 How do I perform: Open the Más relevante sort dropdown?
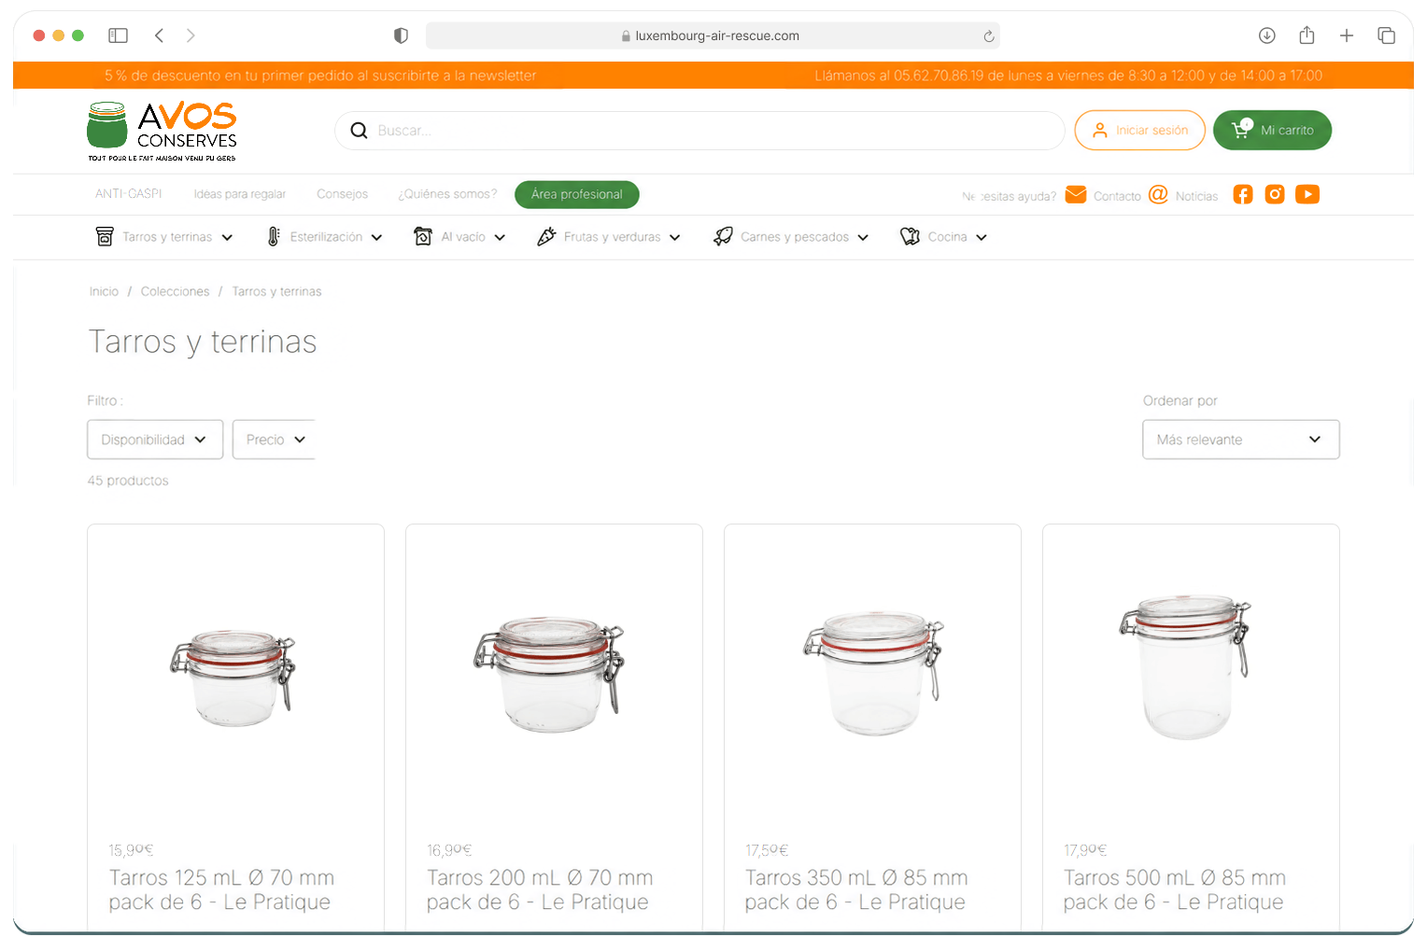coord(1241,440)
